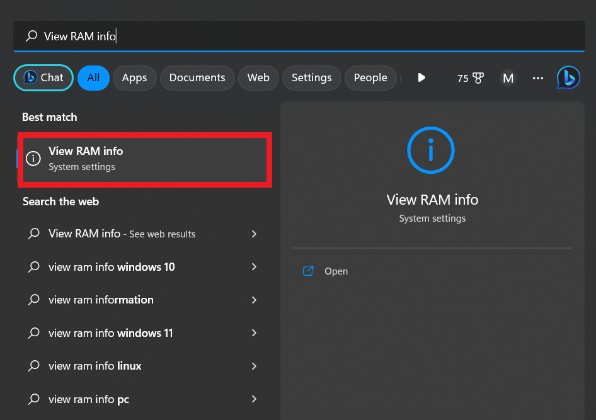Viewport: 596px width, 420px height.
Task: Switch to the Documents filter tab
Action: [x=197, y=77]
